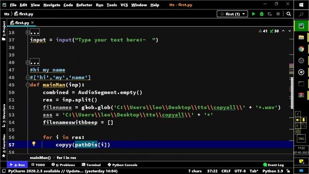309x174 pixels.
Task: Open the Project tool window
Action: [x=4, y=31]
